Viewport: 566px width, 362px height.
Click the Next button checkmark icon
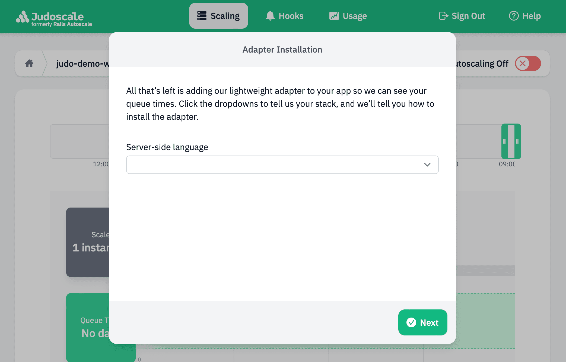pyautogui.click(x=411, y=322)
